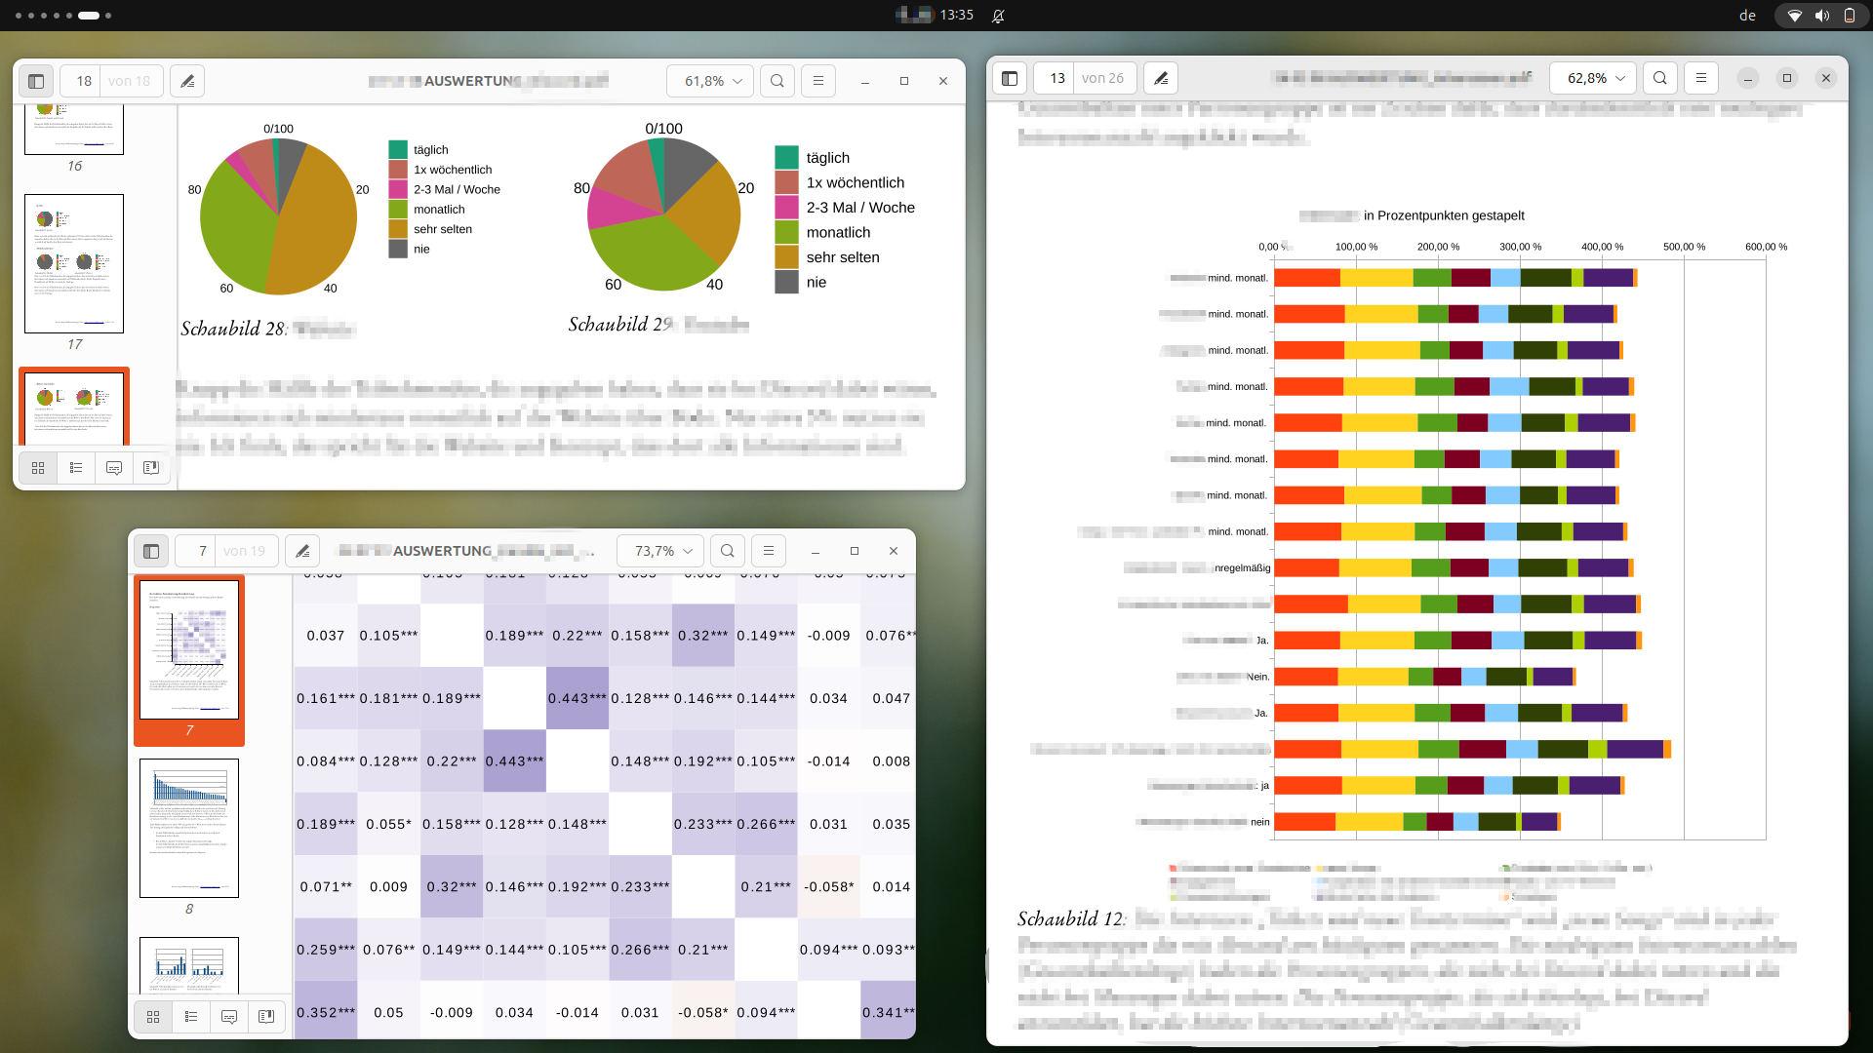
Task: Expand the 61,8% zoom dropdown
Action: [710, 81]
